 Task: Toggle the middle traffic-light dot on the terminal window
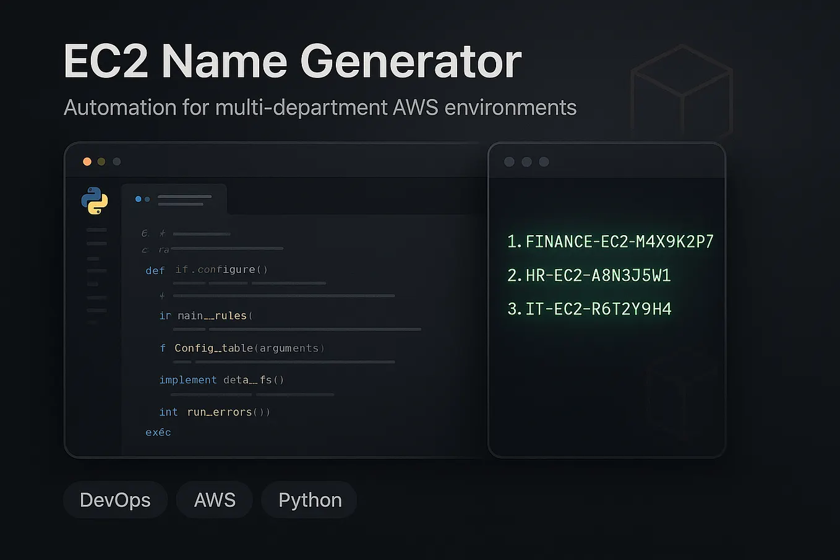coord(526,162)
